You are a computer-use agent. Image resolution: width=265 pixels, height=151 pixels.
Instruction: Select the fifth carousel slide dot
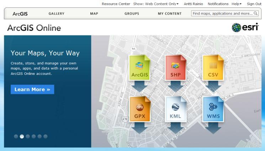tap(39, 136)
